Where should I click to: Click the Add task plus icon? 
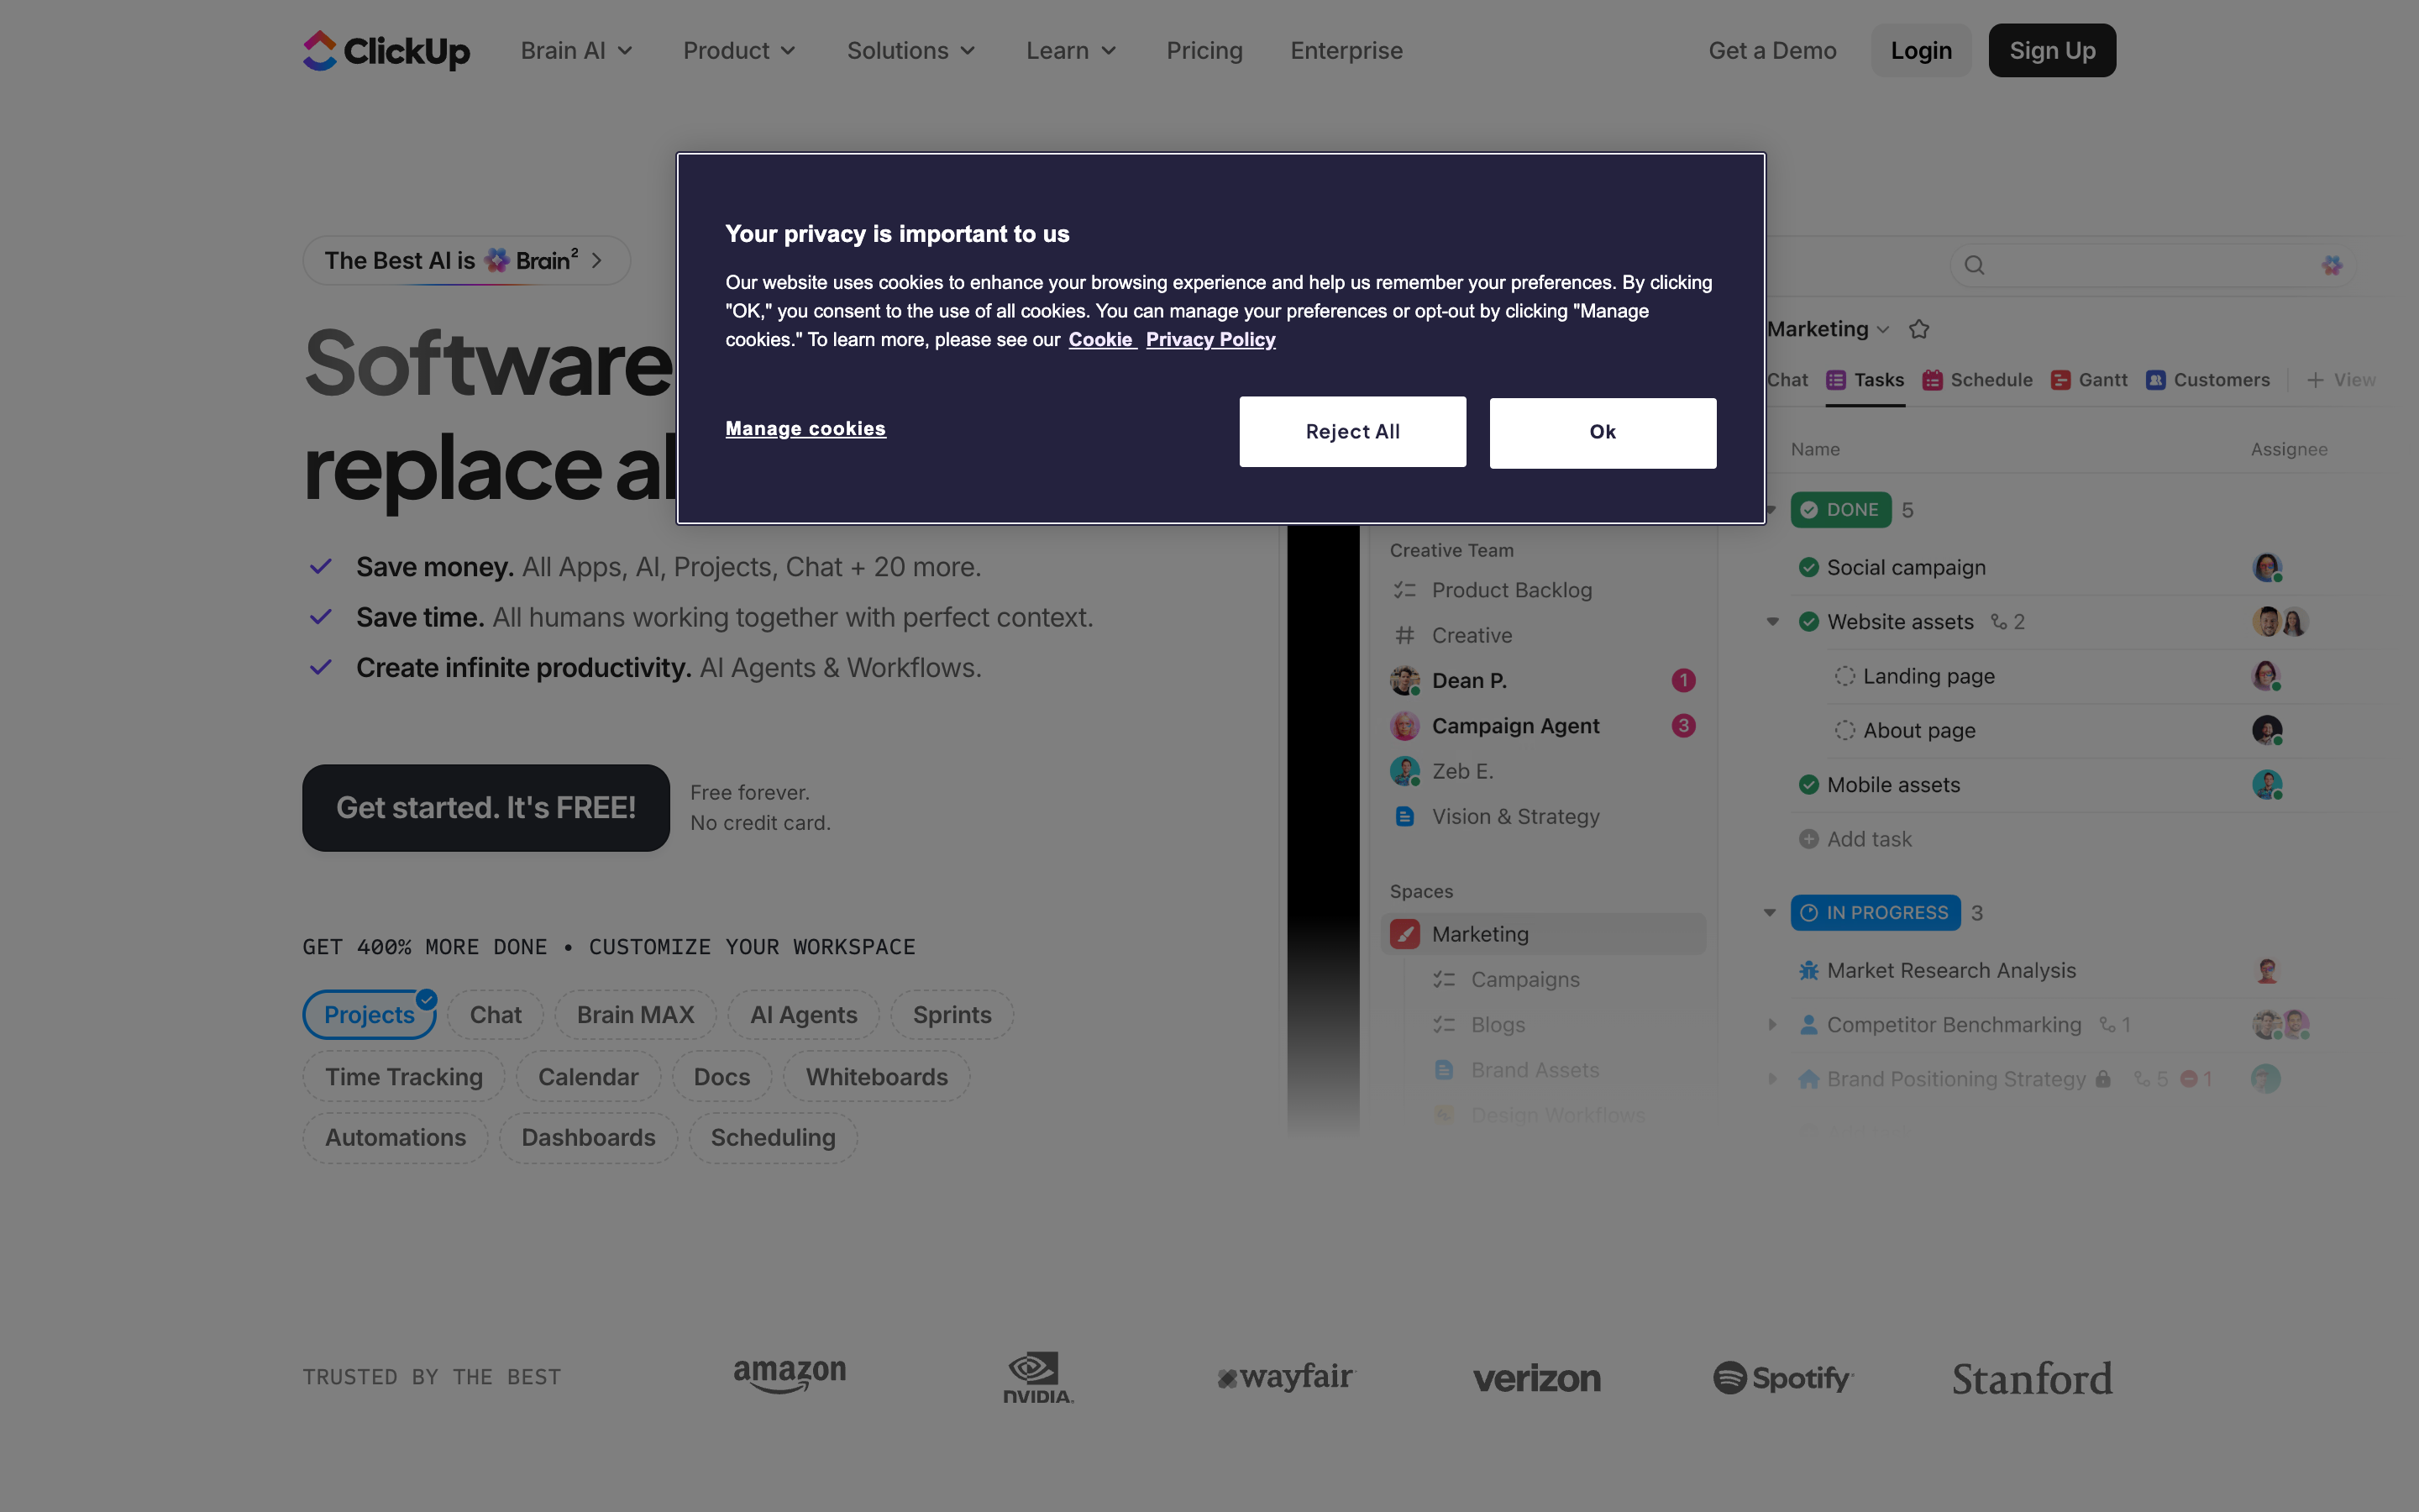(1808, 839)
